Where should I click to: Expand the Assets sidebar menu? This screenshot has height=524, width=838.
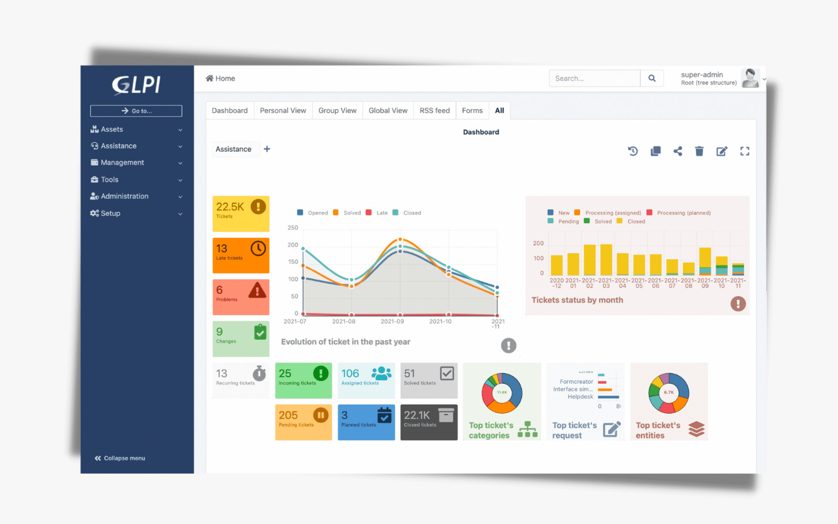(x=136, y=129)
